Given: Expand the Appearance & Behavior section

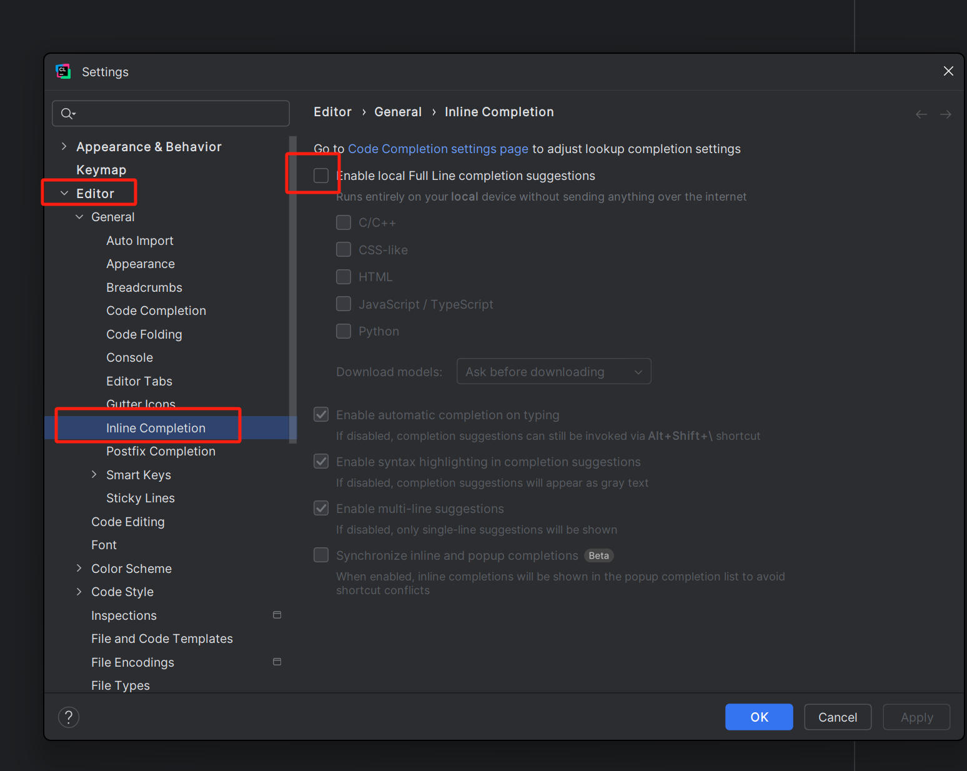Looking at the screenshot, I should 64,147.
